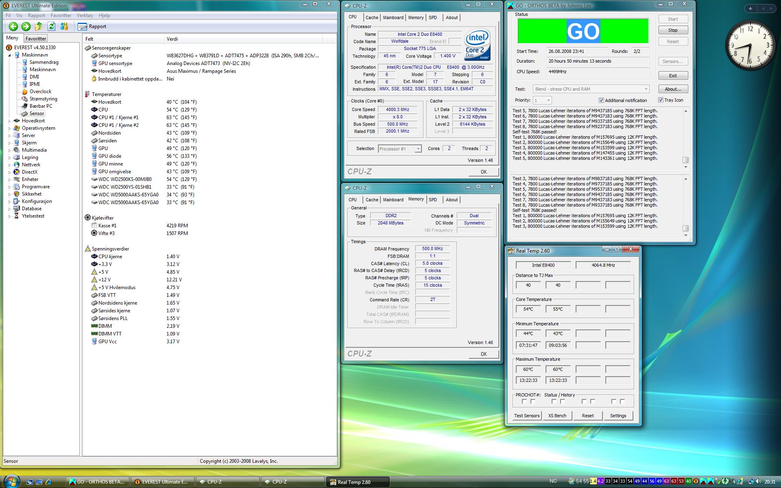The width and height of the screenshot is (781, 488).
Task: Switch to SPD tab in bottom CPU-Z window
Action: point(433,200)
